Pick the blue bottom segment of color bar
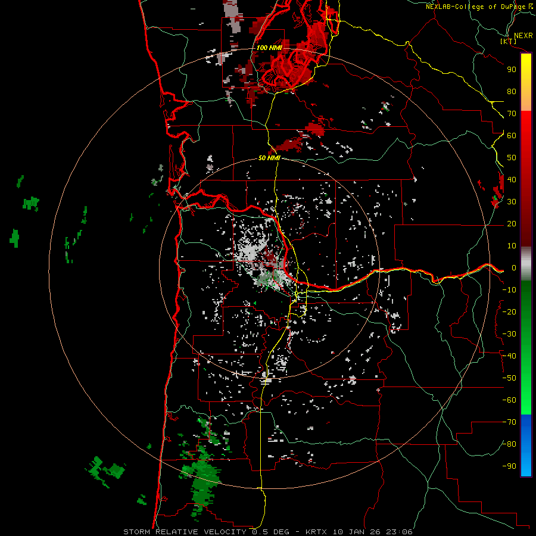 (526, 445)
